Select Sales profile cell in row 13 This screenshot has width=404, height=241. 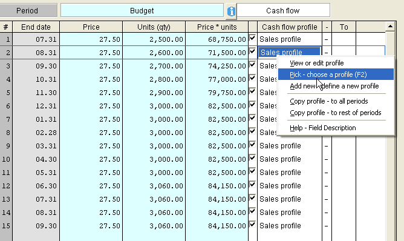click(x=290, y=199)
